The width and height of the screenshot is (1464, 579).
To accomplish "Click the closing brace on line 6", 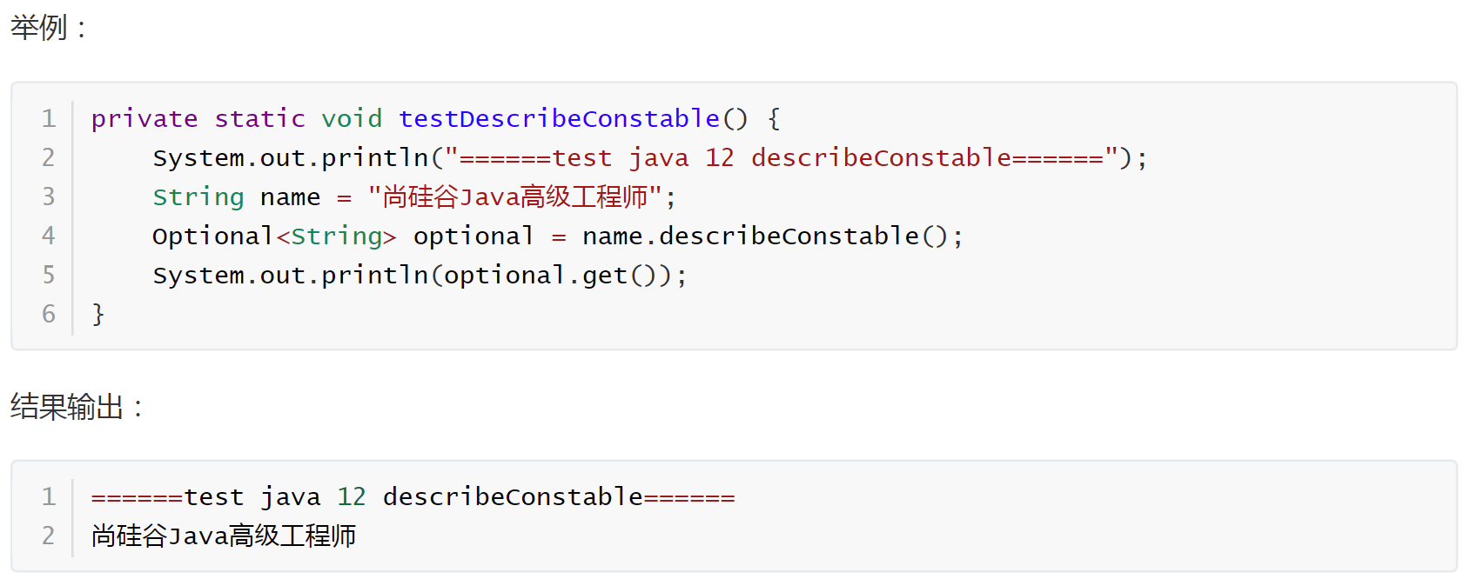I will [x=98, y=314].
